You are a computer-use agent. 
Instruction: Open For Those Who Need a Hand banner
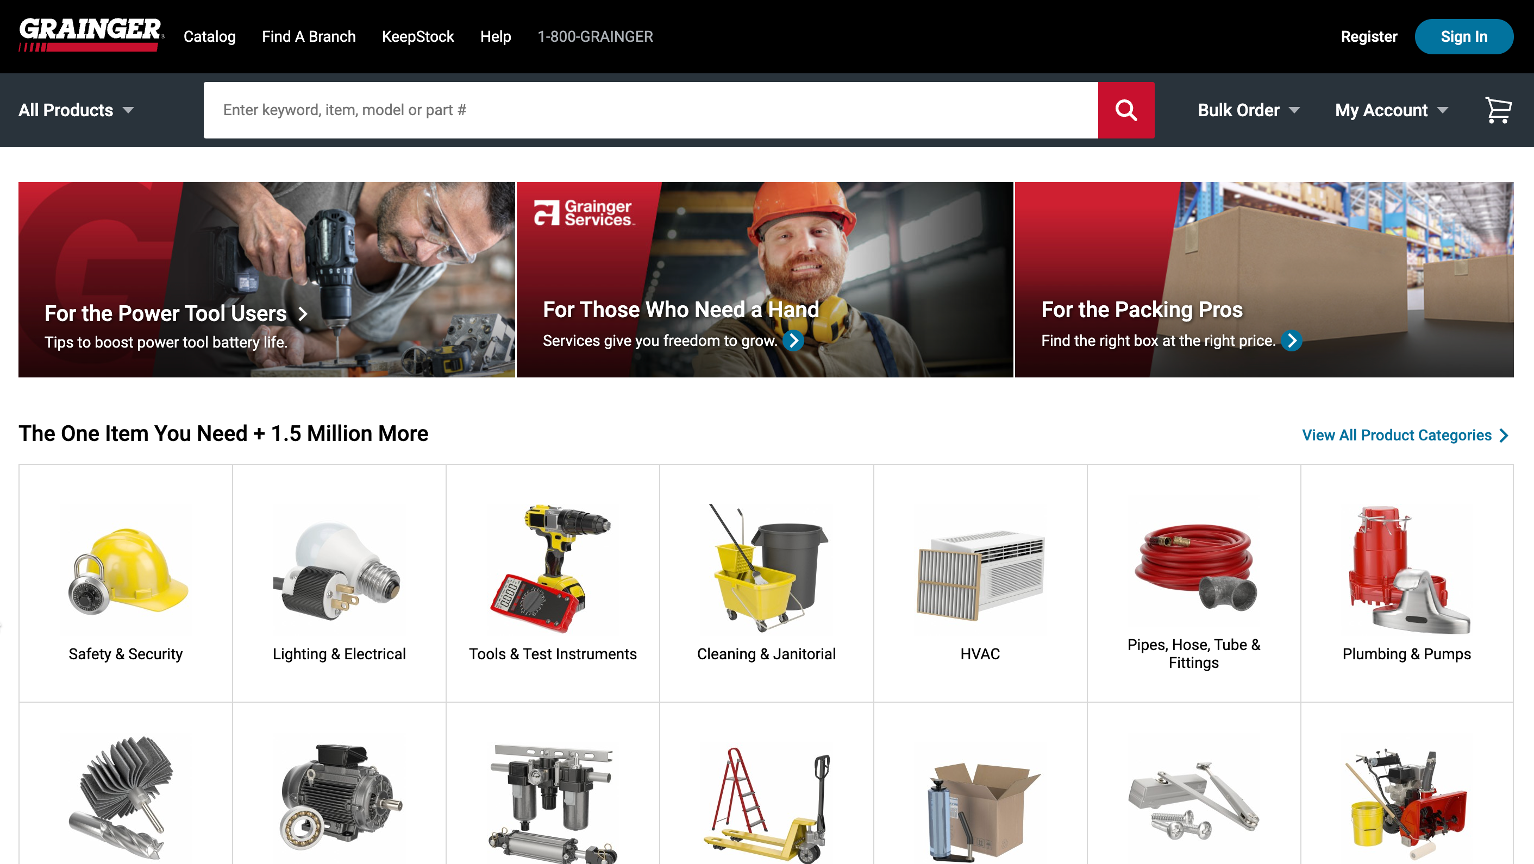pos(765,280)
